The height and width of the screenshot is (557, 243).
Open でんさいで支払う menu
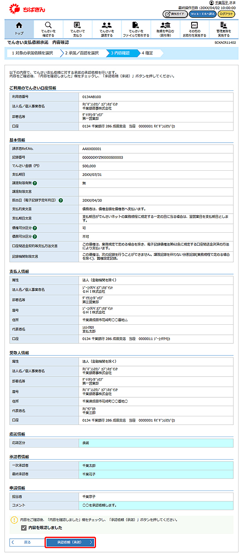coord(77,28)
